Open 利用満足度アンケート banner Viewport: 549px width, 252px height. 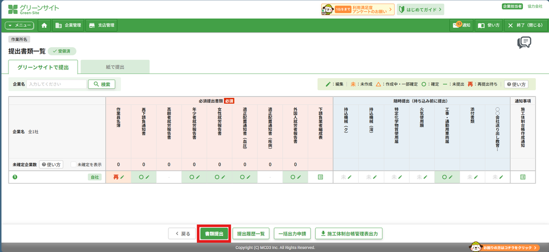click(358, 10)
